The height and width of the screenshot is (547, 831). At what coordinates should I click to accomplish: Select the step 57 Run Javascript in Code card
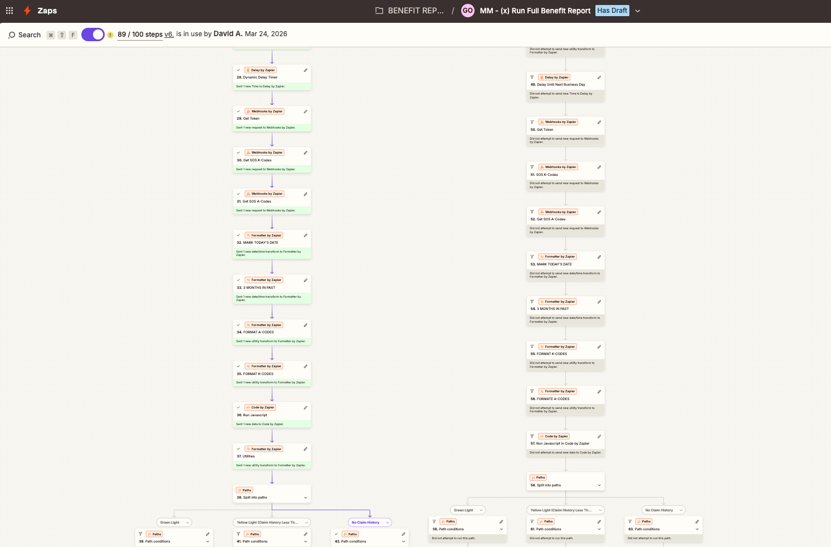(x=565, y=443)
